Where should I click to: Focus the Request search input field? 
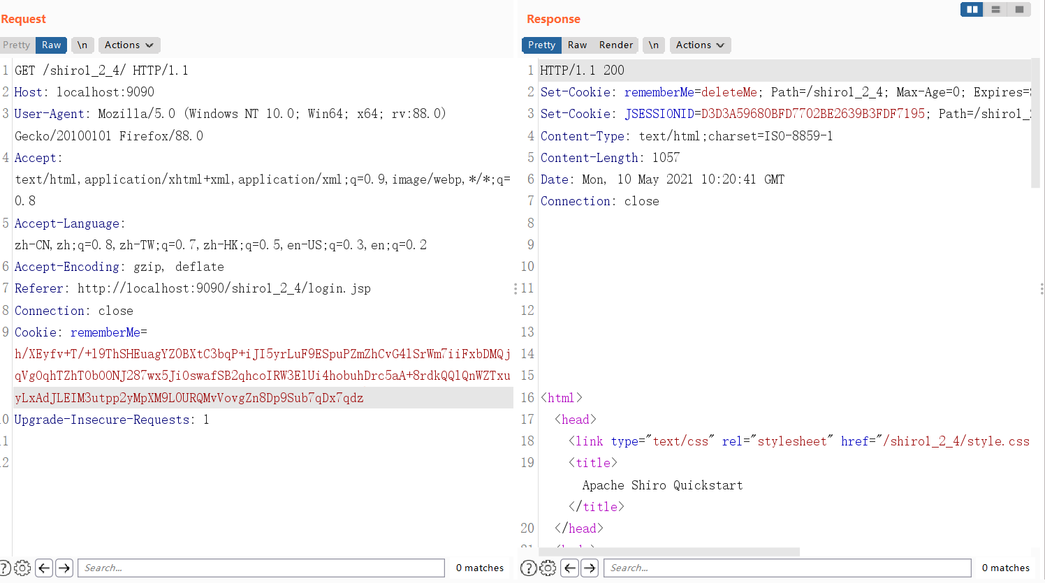(x=261, y=568)
